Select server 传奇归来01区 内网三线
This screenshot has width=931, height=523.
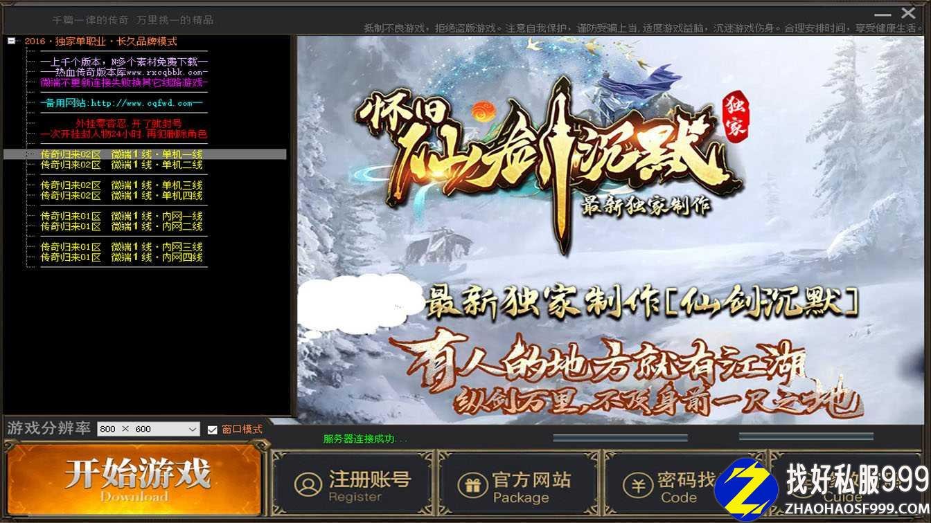(121, 247)
